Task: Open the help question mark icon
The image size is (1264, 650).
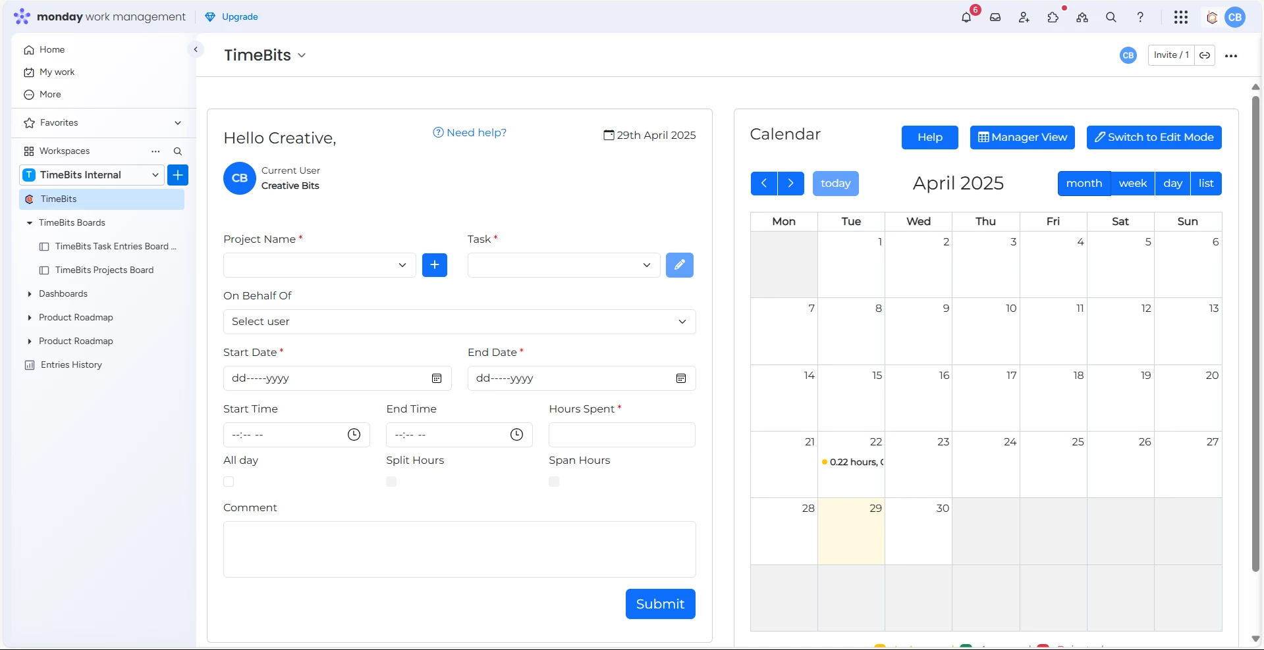Action: [x=1140, y=18]
